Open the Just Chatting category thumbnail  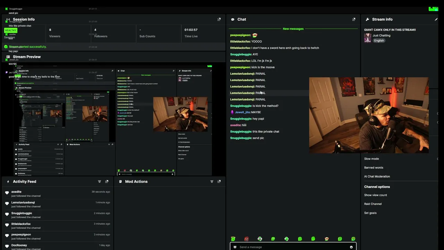[368, 38]
